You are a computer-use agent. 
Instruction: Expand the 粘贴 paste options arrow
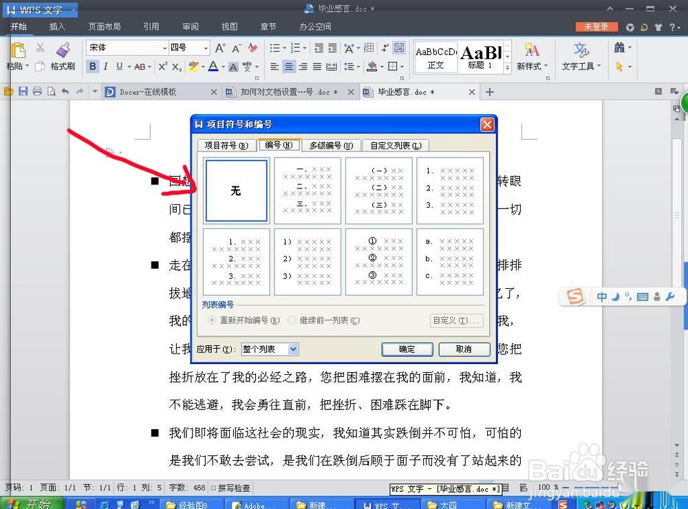[28, 66]
